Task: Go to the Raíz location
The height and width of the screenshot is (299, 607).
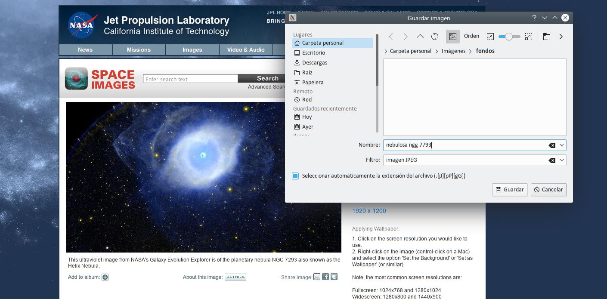Action: click(x=332, y=73)
